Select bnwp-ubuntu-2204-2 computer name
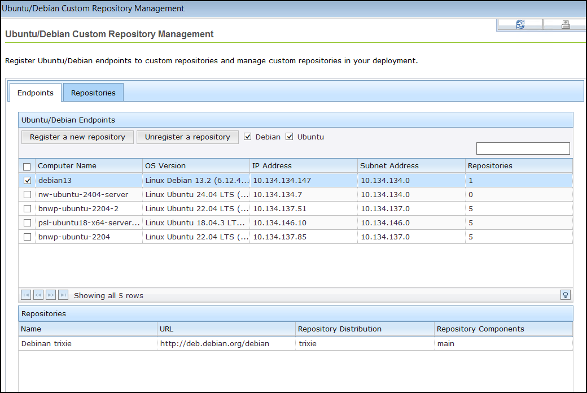Image resolution: width=587 pixels, height=393 pixels. 78,209
